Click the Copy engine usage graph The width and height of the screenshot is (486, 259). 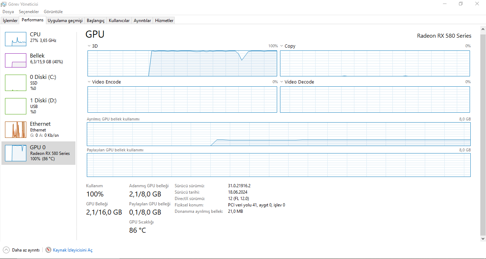tap(375, 63)
